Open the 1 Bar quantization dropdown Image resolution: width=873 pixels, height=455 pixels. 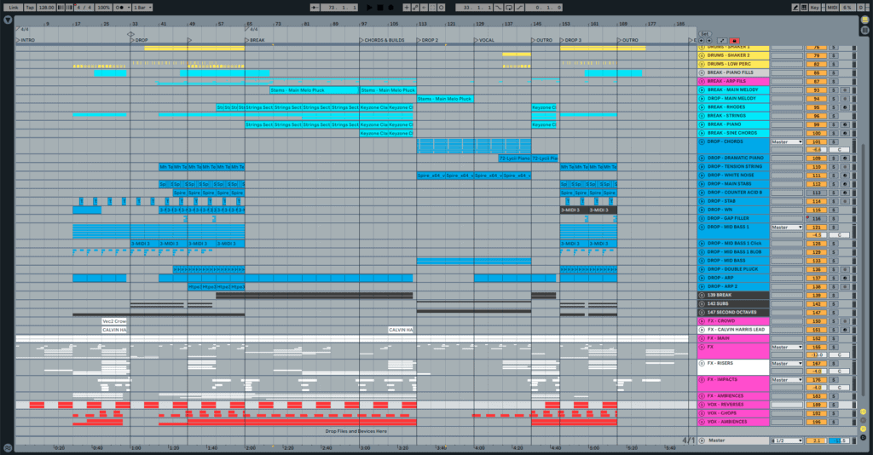[x=143, y=7]
